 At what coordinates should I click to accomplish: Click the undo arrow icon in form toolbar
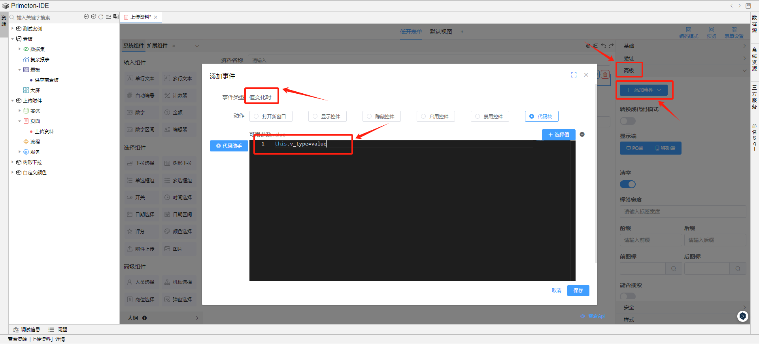coord(603,46)
